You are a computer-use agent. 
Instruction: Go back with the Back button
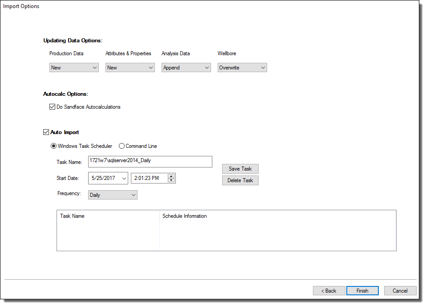(329, 291)
